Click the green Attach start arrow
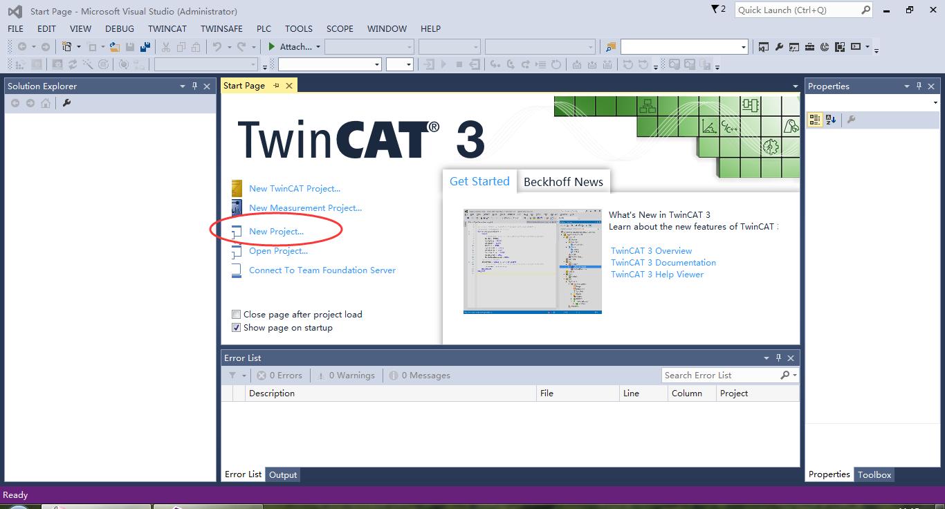 [272, 47]
